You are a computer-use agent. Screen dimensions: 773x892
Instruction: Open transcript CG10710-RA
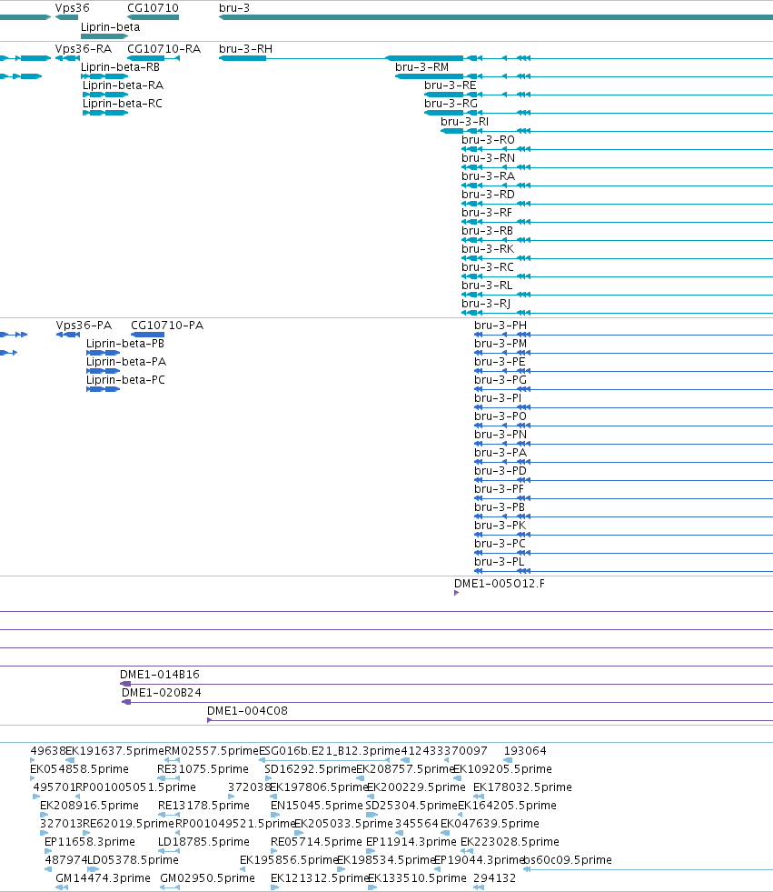point(164,49)
